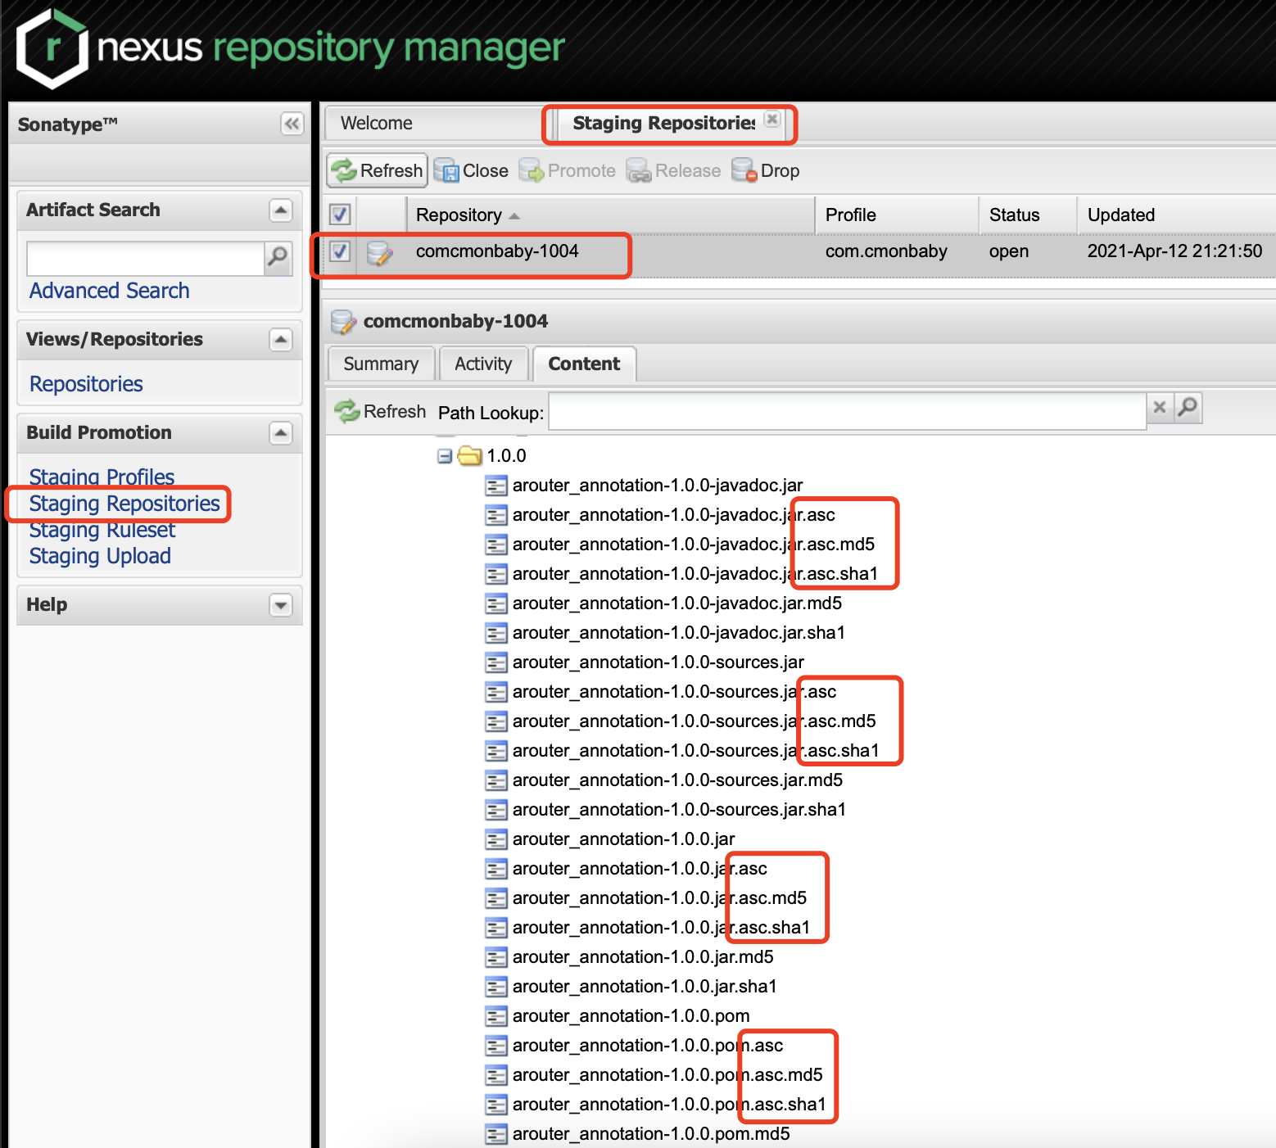Select arouter_annotation-1.0.0.pom.asc file
This screenshot has width=1276, height=1148.
[x=648, y=1046]
